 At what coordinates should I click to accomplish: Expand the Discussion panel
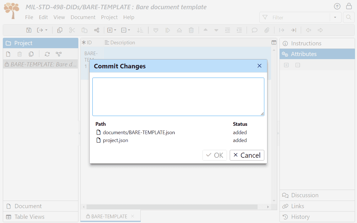tap(317, 195)
